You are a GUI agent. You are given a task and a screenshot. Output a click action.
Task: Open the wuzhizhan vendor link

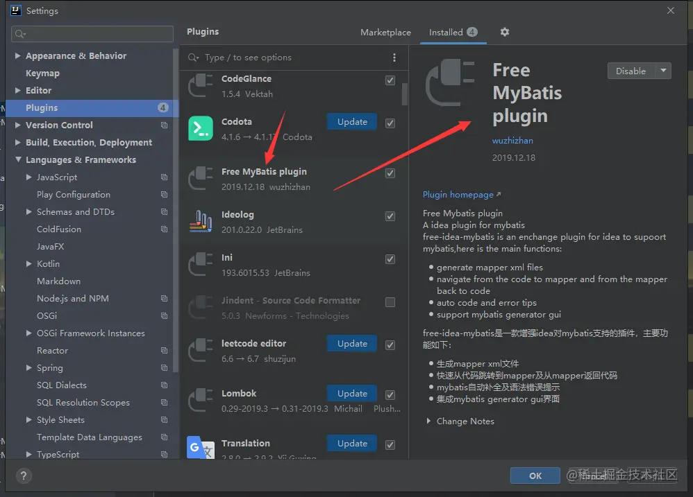point(512,141)
